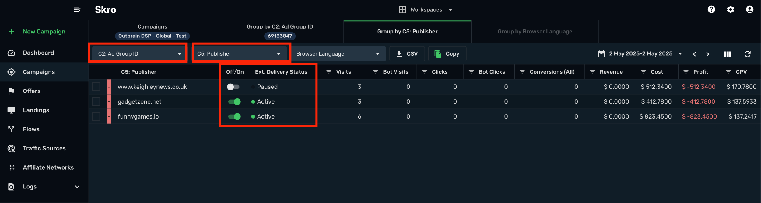Click the Skro logo
The image size is (761, 203).
click(x=106, y=10)
